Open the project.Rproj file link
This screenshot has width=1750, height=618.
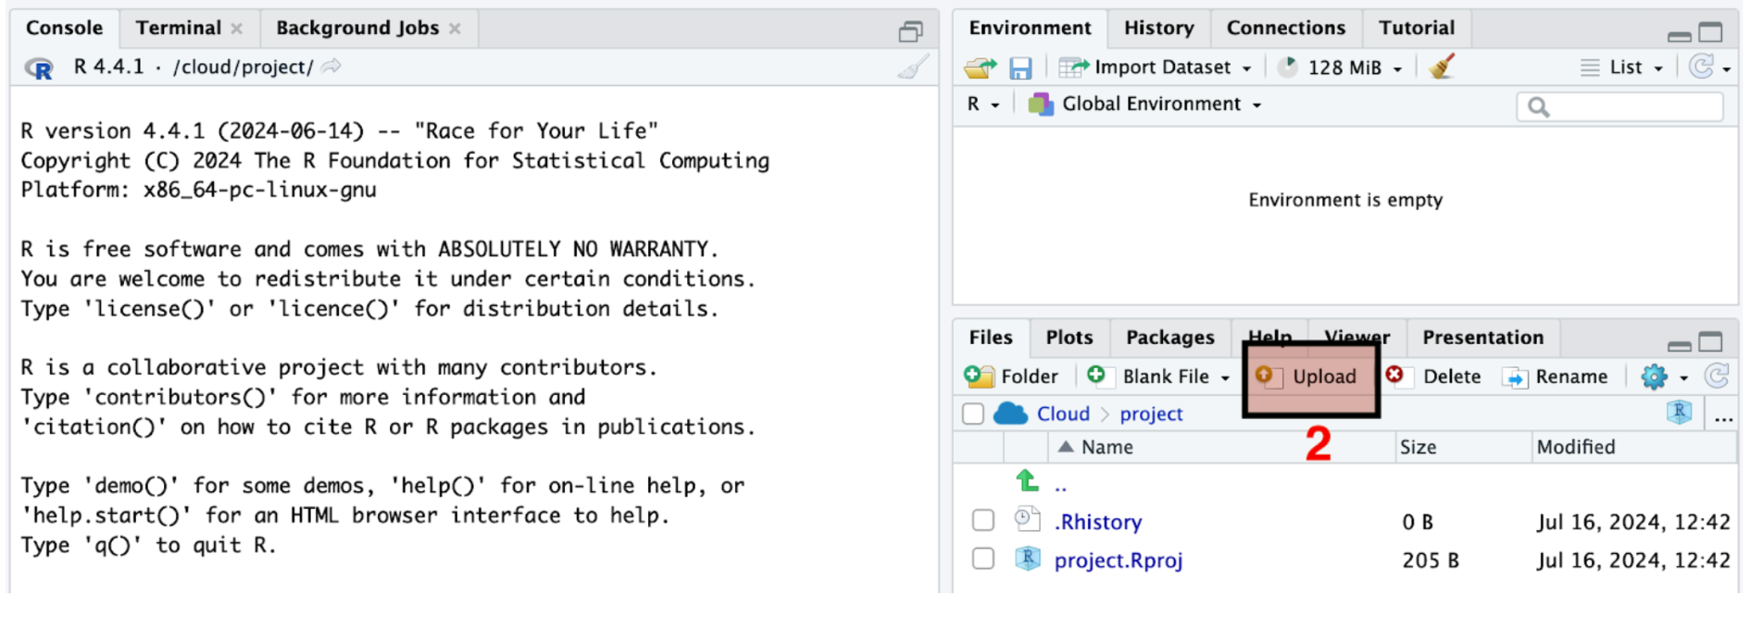(x=1118, y=560)
